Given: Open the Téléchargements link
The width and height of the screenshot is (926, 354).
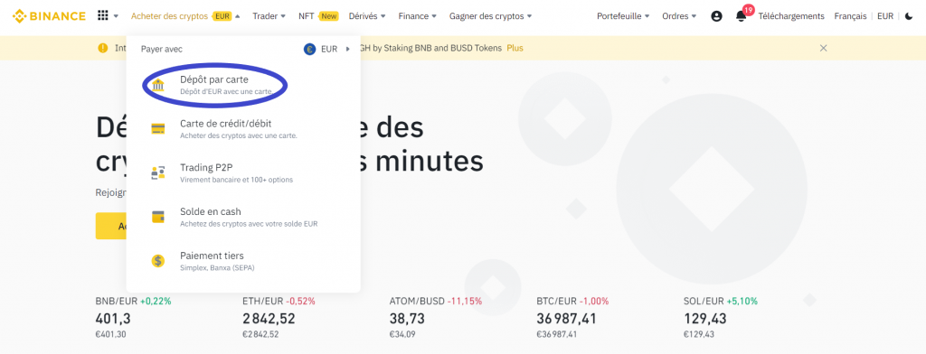Looking at the screenshot, I should (790, 16).
